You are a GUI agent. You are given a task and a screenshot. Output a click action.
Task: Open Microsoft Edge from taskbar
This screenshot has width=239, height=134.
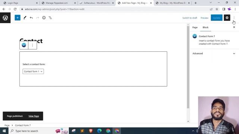point(100,131)
